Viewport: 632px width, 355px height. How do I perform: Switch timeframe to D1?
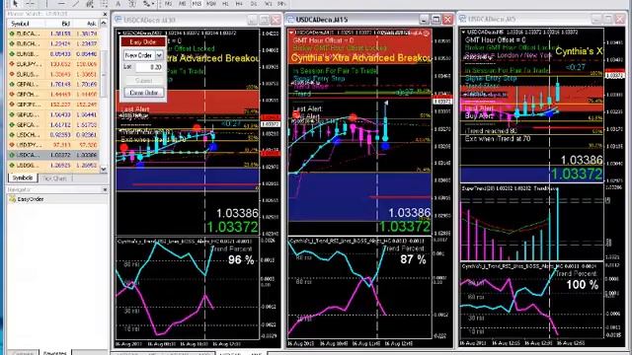click(x=254, y=4)
